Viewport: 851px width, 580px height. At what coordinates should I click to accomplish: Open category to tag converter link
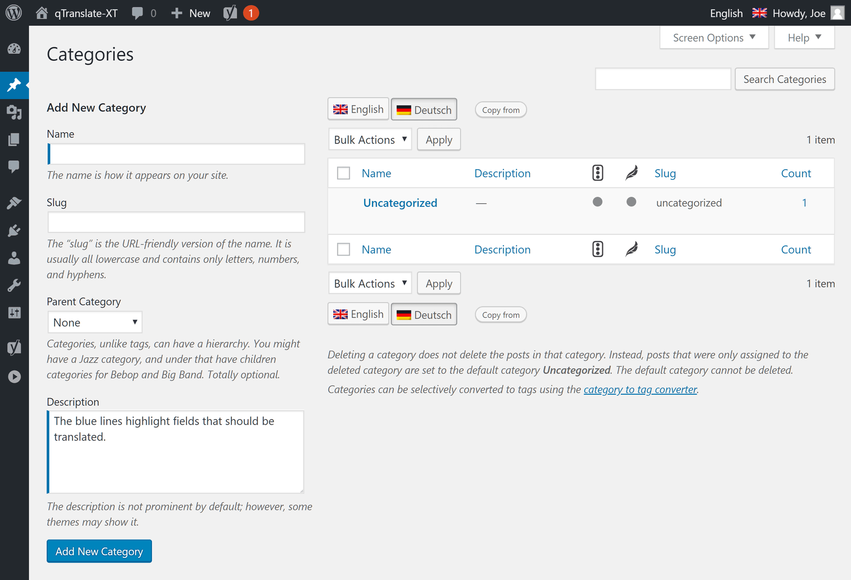(640, 389)
